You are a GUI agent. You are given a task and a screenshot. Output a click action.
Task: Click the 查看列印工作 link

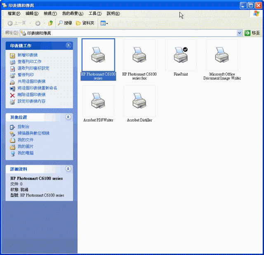[29, 61]
